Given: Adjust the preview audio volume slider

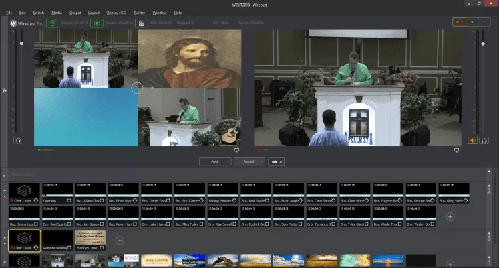Looking at the screenshot, I should [21, 44].
